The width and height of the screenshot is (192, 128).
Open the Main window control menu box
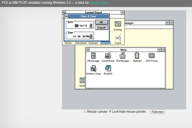(88, 50)
